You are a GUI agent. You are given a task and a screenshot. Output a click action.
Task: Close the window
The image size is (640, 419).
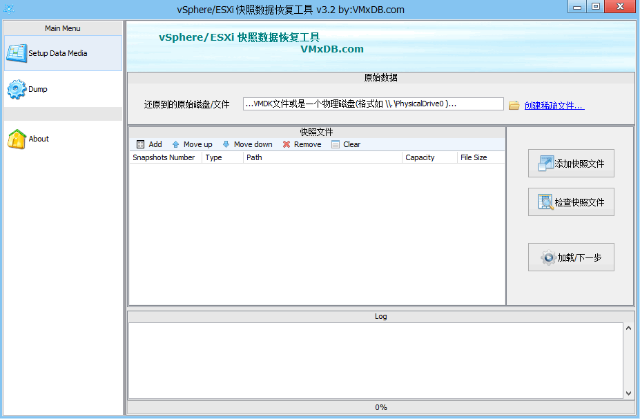pos(620,6)
